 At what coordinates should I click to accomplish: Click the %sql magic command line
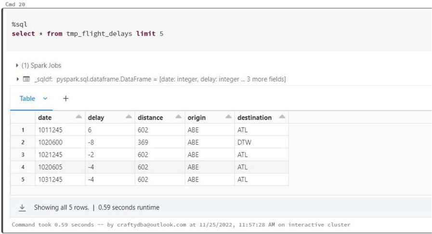pos(20,24)
